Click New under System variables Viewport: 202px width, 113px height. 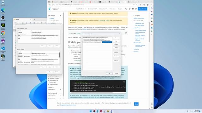pos(43,67)
